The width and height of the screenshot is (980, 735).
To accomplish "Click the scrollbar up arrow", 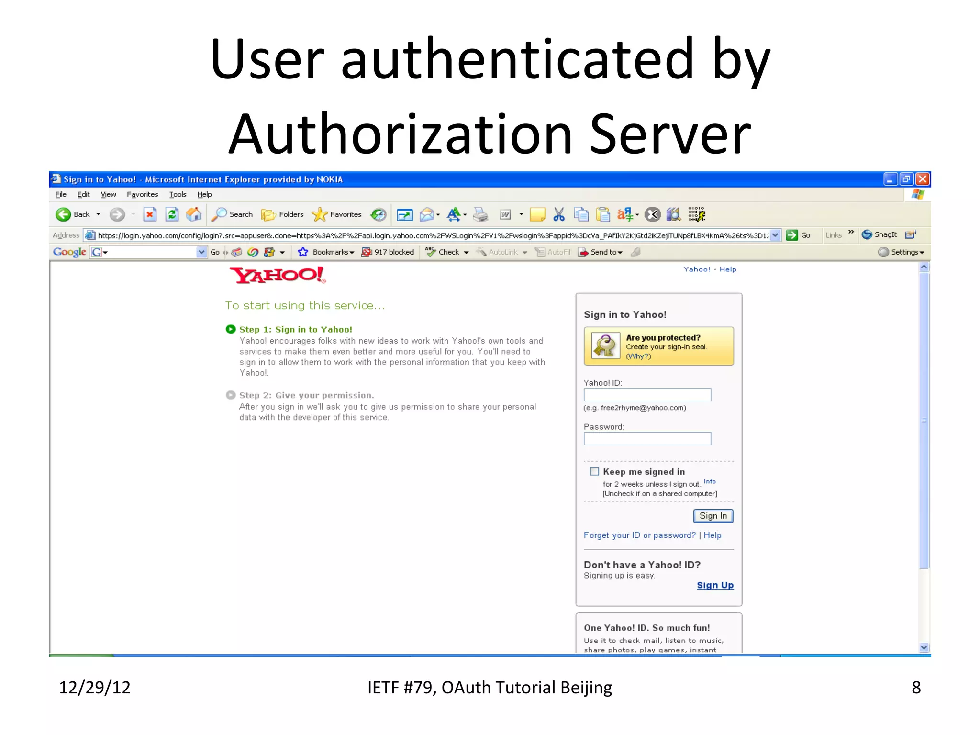I will pos(924,267).
